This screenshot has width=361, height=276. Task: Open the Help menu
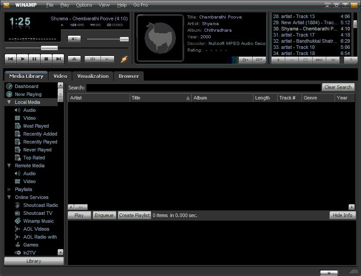(122, 5)
